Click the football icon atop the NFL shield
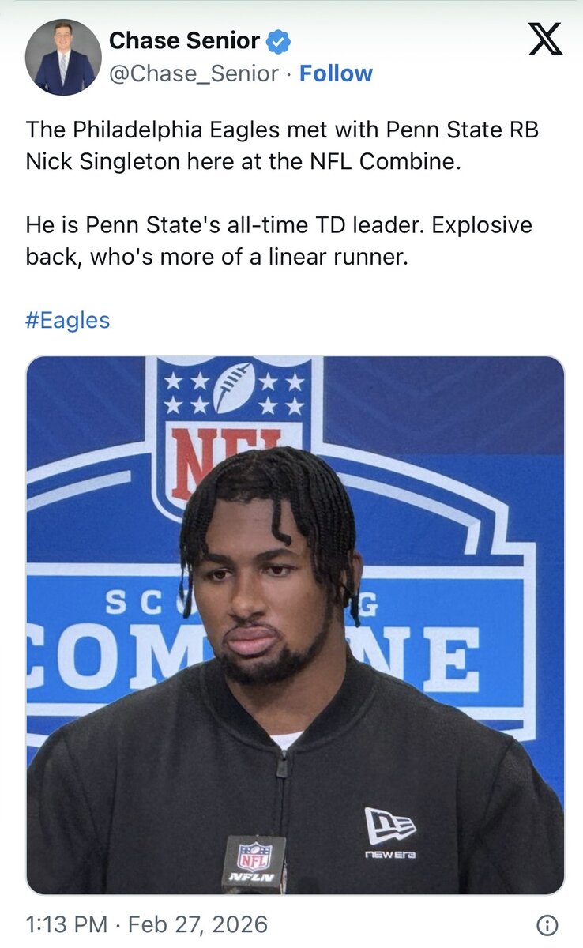 (x=235, y=386)
